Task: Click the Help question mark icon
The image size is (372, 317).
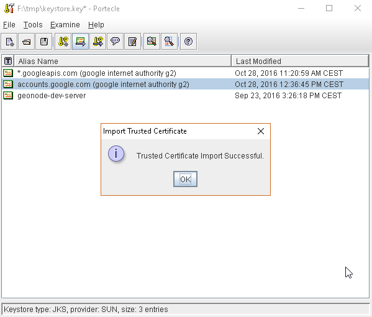Action: point(188,42)
